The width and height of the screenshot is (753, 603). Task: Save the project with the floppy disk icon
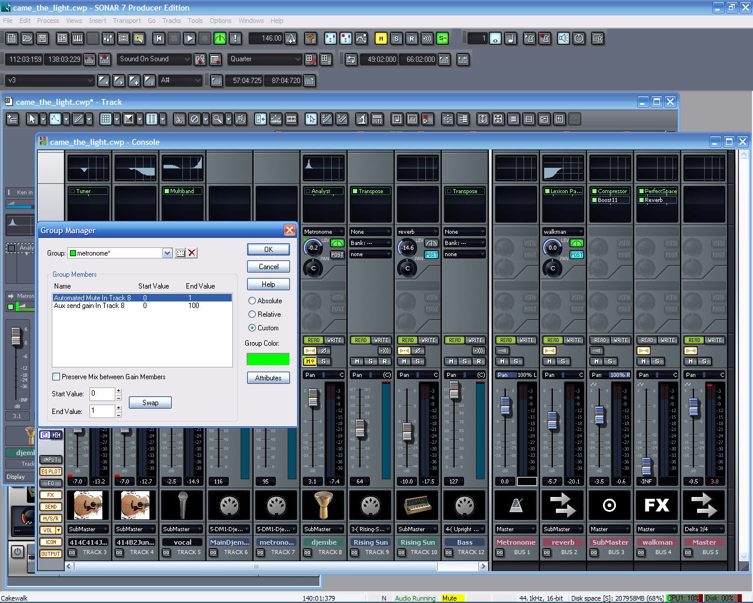[42, 38]
